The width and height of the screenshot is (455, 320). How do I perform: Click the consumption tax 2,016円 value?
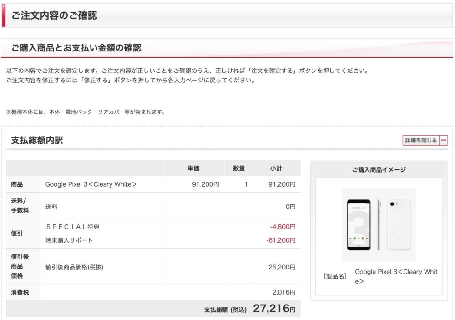point(284,292)
